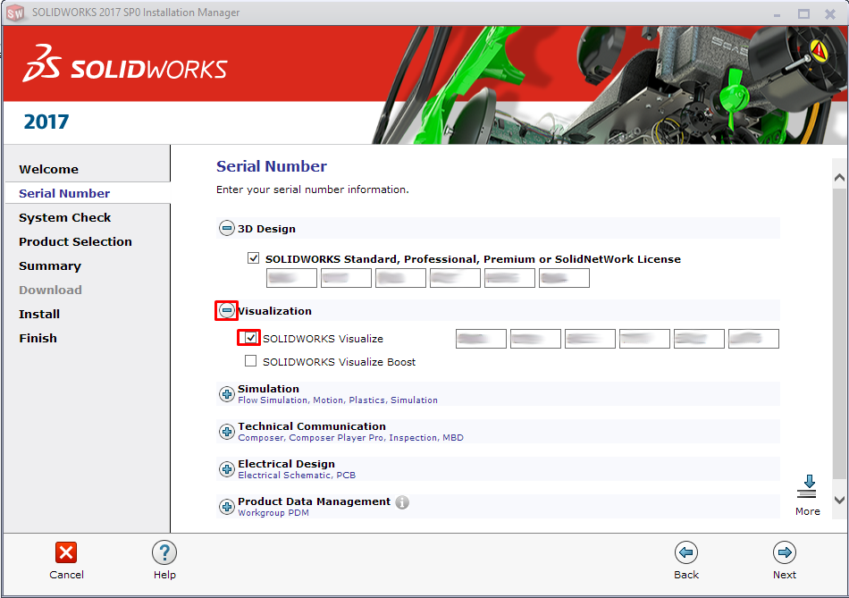Click the Product Data Management info icon
The width and height of the screenshot is (849, 598).
pos(402,502)
